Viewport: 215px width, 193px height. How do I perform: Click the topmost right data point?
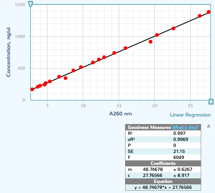[x=209, y=12]
